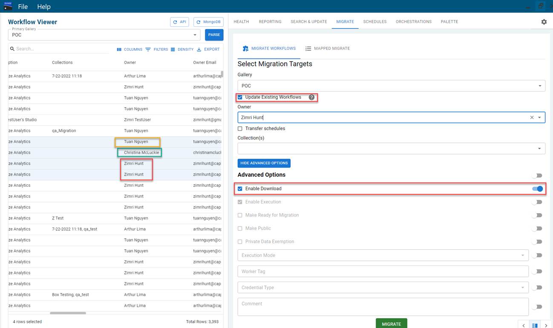This screenshot has height=328, width=553.
Task: Click the green MIGRATE button
Action: pyautogui.click(x=392, y=324)
